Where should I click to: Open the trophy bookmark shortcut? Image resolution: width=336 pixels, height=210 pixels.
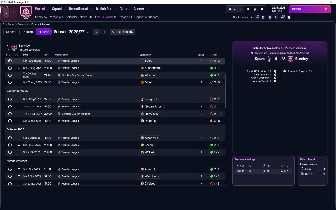pyautogui.click(x=289, y=17)
